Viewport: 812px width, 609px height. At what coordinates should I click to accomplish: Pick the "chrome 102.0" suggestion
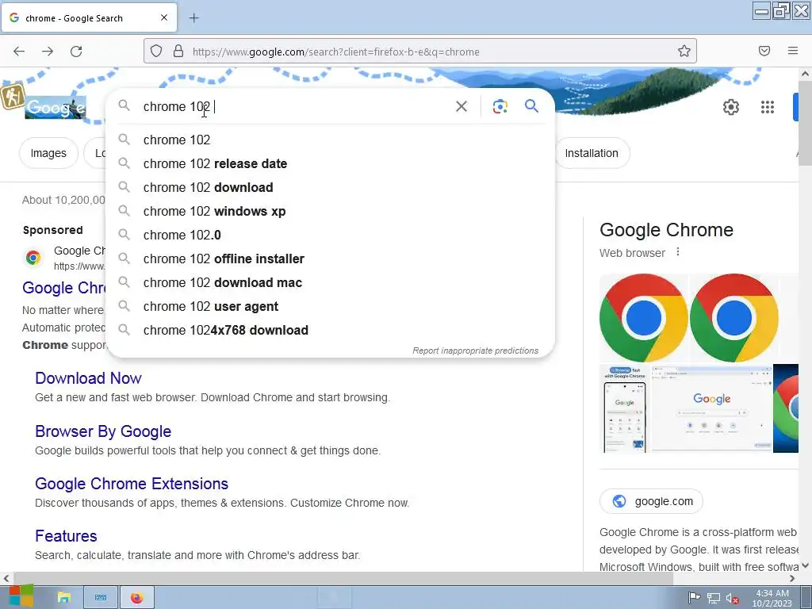click(x=330, y=235)
